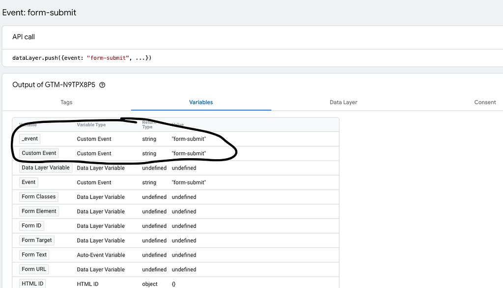Select the Form Target variable

click(36, 240)
